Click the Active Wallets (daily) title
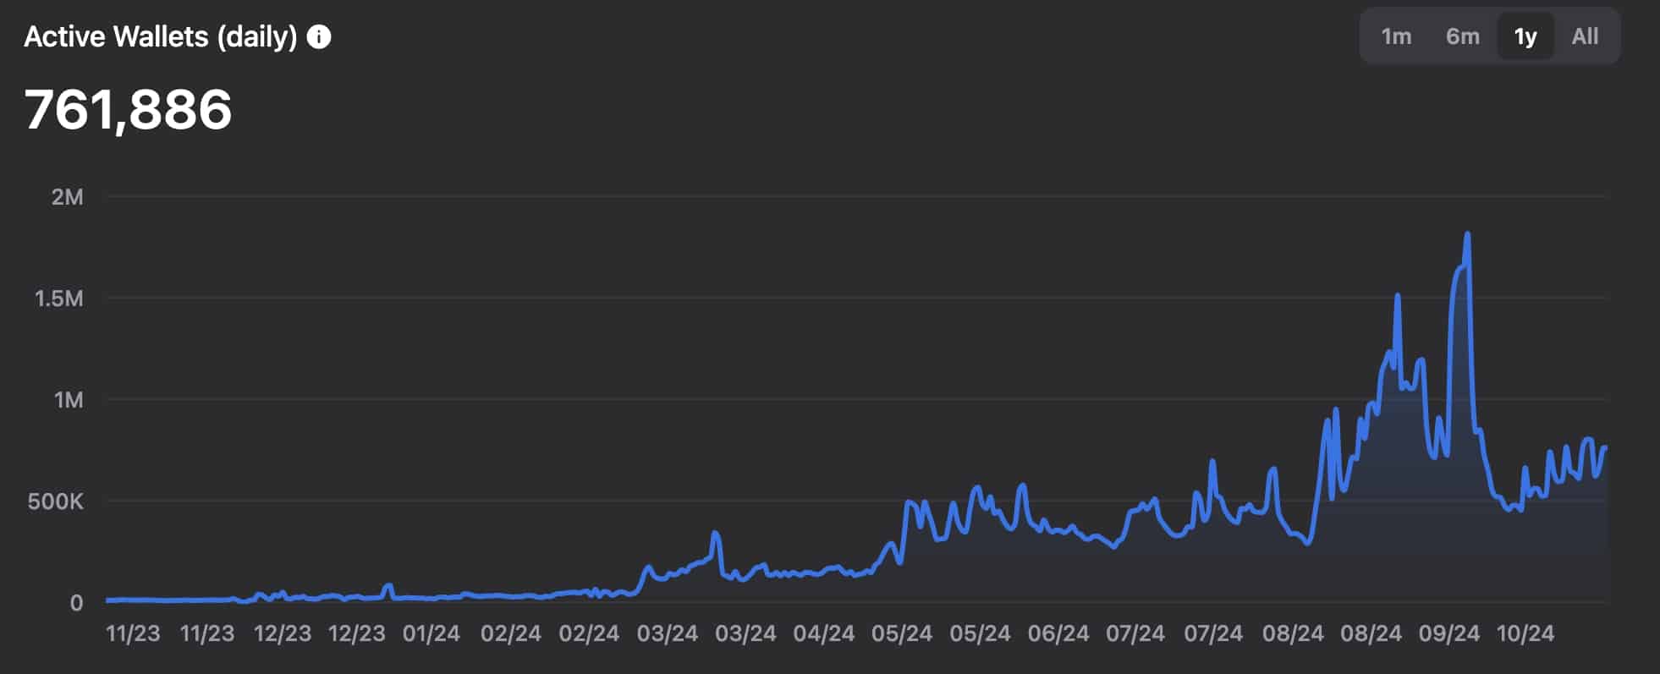1660x674 pixels. pos(161,36)
